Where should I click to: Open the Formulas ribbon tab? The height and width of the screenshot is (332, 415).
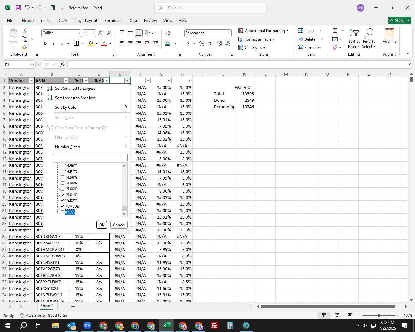(x=113, y=20)
